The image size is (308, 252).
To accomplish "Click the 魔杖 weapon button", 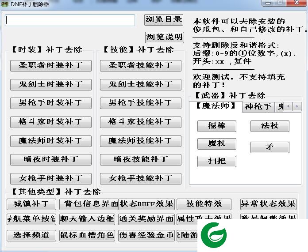I will [217, 144].
